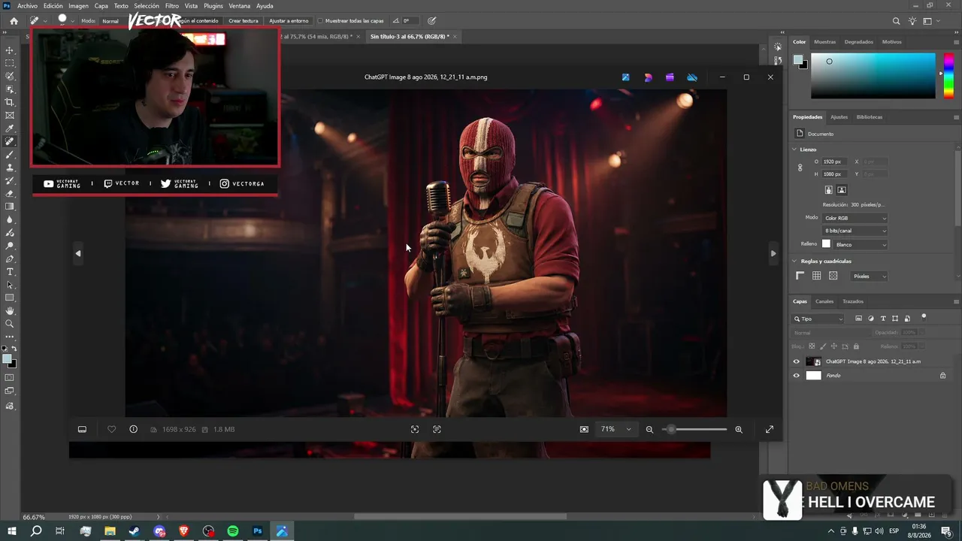The height and width of the screenshot is (541, 962).
Task: Open the Ventana menu
Action: point(239,6)
